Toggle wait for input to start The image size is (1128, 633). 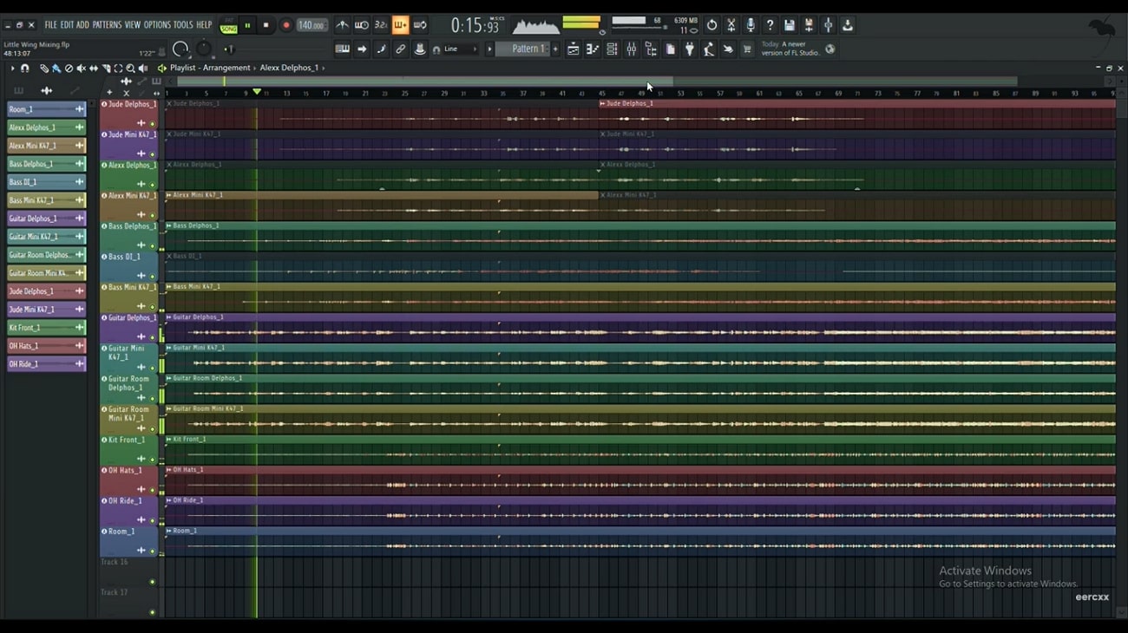pyautogui.click(x=362, y=25)
